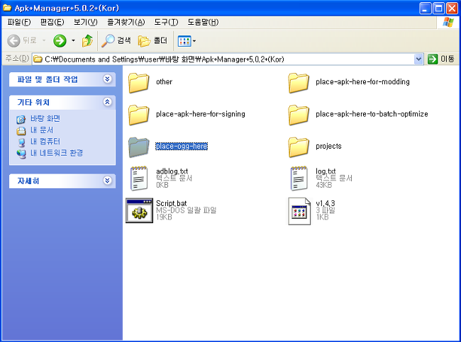Screen dimensions: 461x342
Task: Click the 내 문서 documents icon
Action: pos(21,130)
